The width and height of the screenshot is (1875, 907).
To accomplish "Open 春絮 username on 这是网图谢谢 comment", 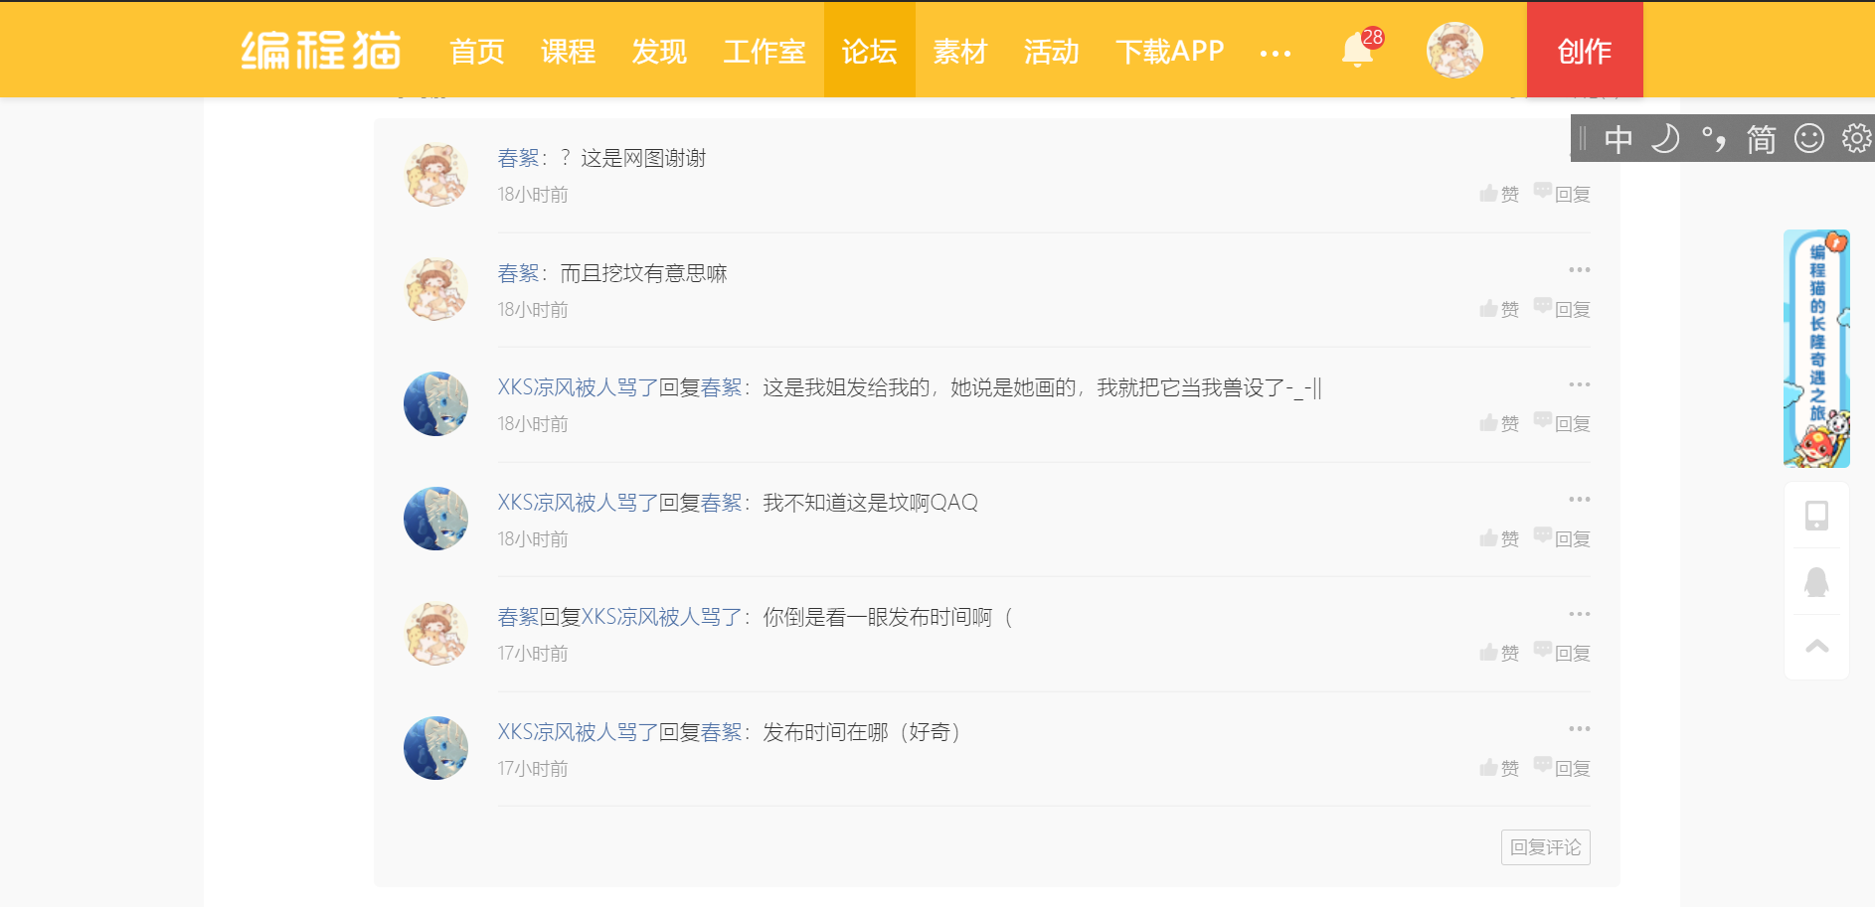I will click(x=518, y=158).
